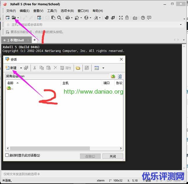
Task: Open the 选项卡(B) menu
Action: 67,11
